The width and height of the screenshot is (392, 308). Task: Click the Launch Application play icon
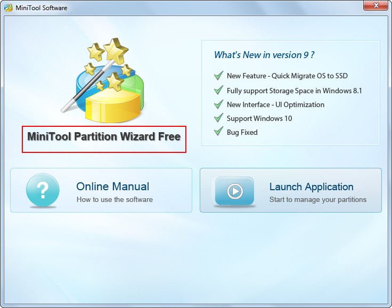(234, 191)
